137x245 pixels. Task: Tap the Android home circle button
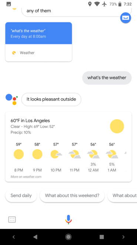[68, 237]
